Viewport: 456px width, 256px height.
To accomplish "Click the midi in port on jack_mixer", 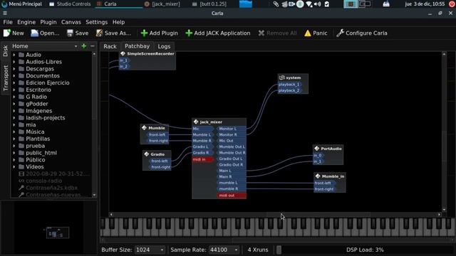I will (202, 159).
